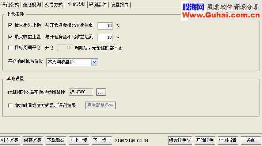Click the 平仓规则 tab
The height and width of the screenshot is (146, 262).
point(76,4)
